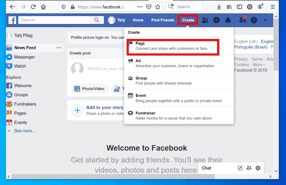Open the Firefox downloads arrow icon
Image resolution: width=286 pixels, height=185 pixels.
click(219, 7)
